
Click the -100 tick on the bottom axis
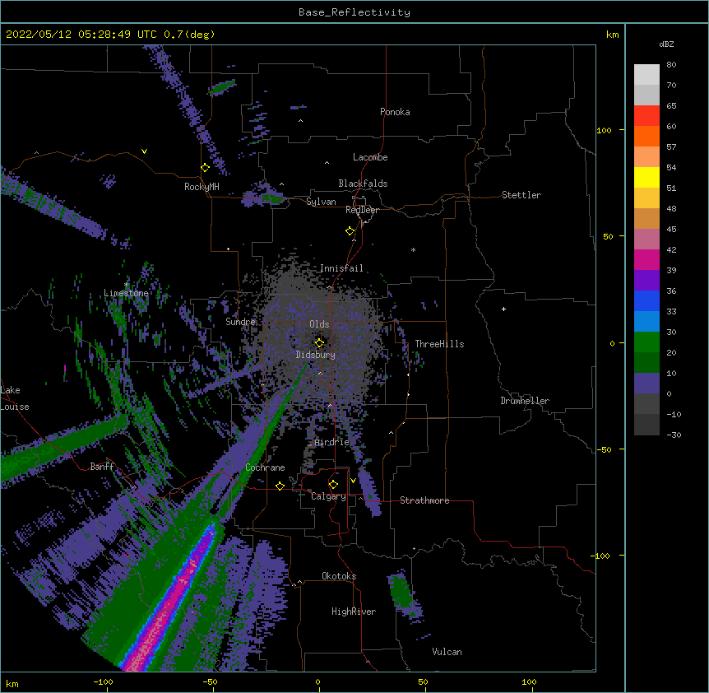coord(103,681)
